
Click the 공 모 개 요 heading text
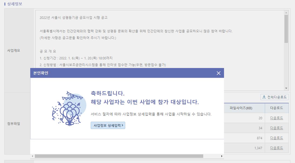pyautogui.click(x=48, y=51)
